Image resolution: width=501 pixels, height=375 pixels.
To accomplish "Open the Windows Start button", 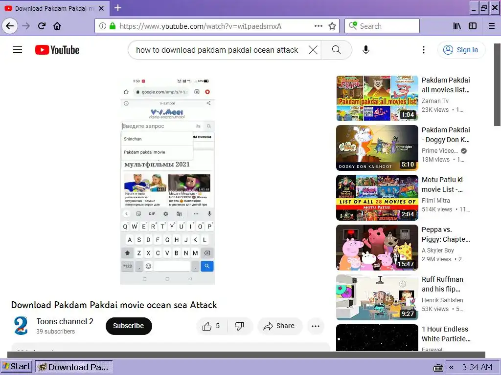I will [x=17, y=366].
